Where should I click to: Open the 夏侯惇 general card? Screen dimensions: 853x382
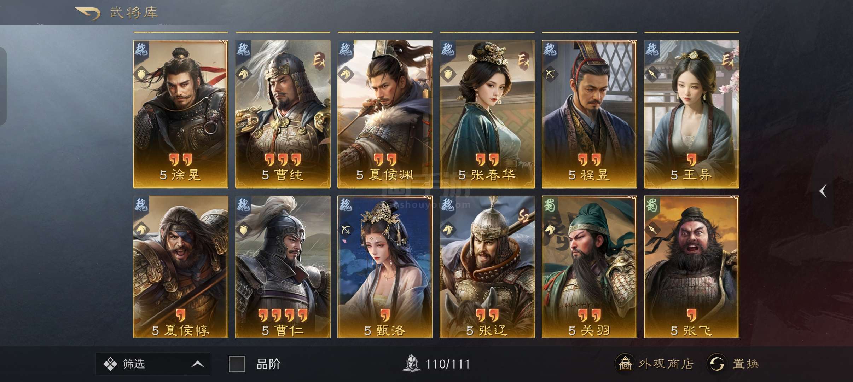point(181,267)
